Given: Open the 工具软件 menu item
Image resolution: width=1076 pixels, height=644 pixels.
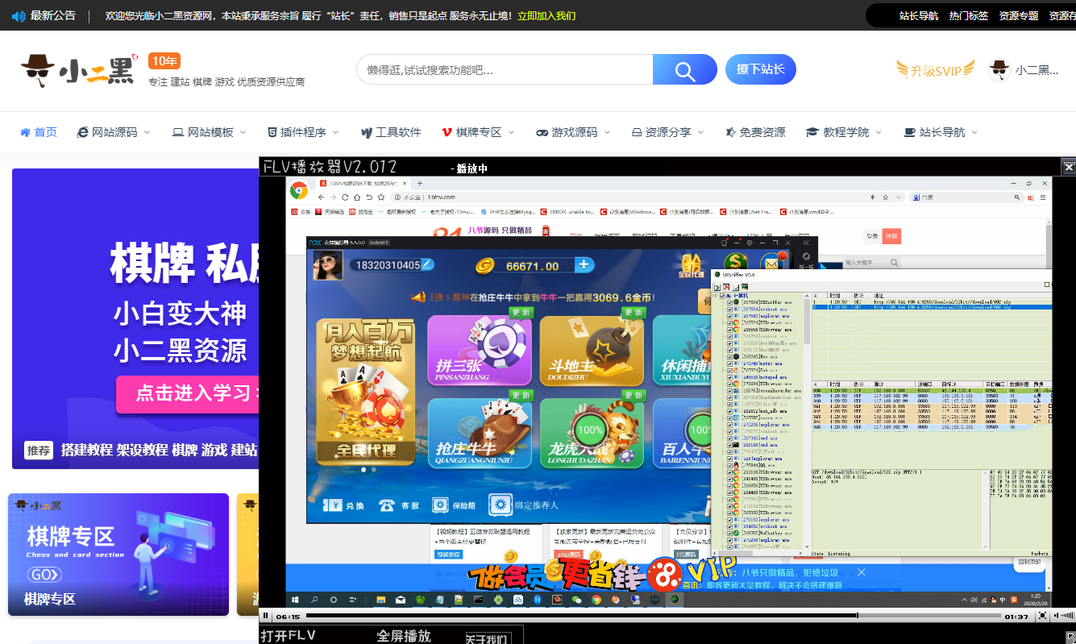Looking at the screenshot, I should pyautogui.click(x=391, y=132).
